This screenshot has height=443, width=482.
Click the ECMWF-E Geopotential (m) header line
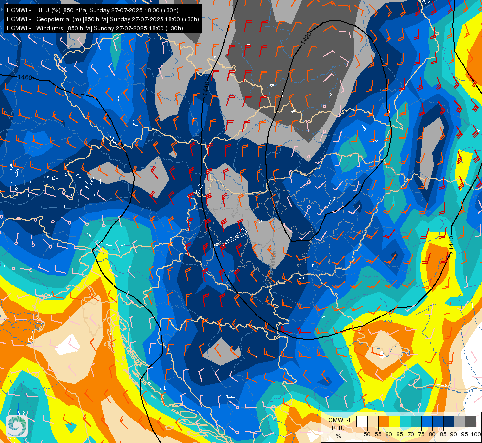click(103, 19)
